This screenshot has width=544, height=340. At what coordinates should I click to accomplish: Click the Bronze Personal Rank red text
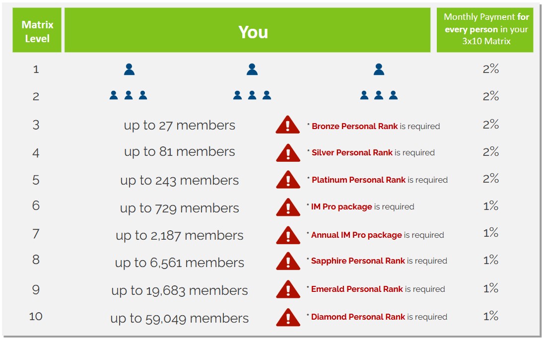tap(354, 126)
